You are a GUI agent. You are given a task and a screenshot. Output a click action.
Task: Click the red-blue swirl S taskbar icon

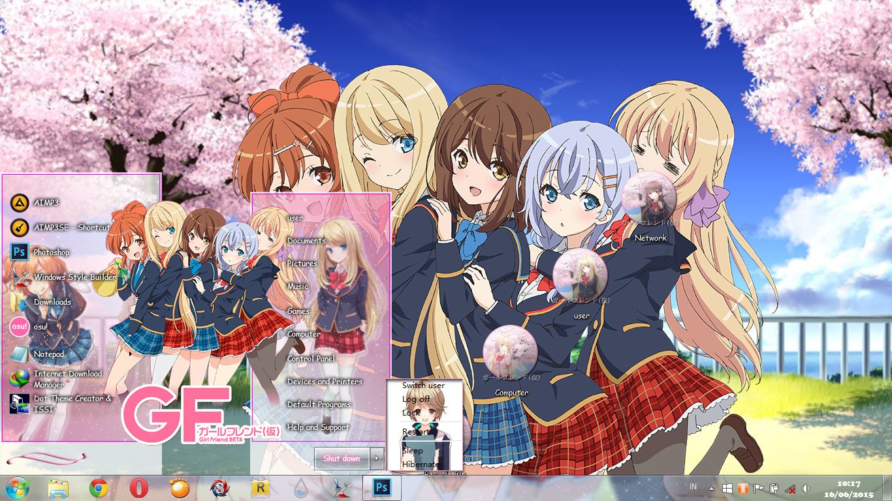tap(220, 488)
